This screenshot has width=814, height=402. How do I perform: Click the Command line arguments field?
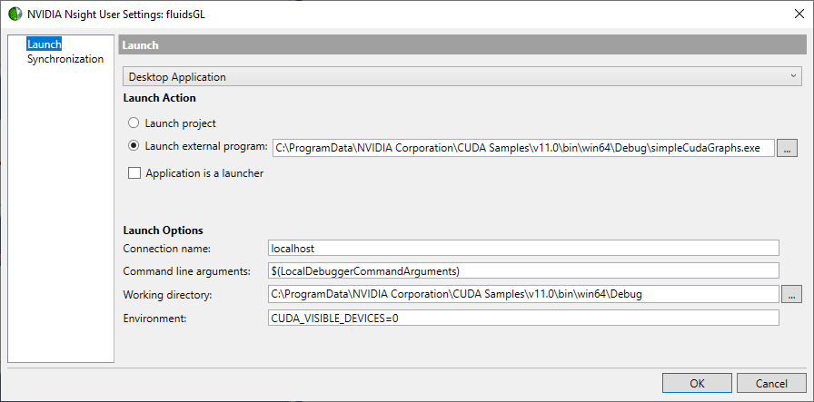tap(523, 270)
